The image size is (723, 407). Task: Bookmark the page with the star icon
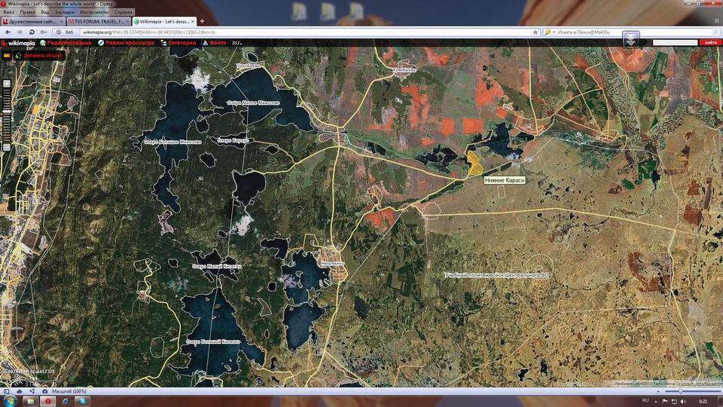coord(535,32)
